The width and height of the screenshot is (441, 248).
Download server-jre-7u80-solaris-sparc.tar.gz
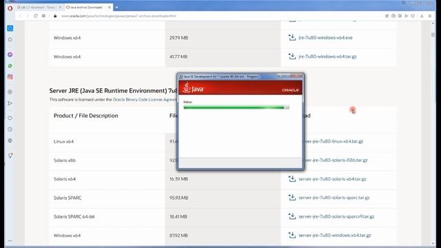(x=334, y=198)
